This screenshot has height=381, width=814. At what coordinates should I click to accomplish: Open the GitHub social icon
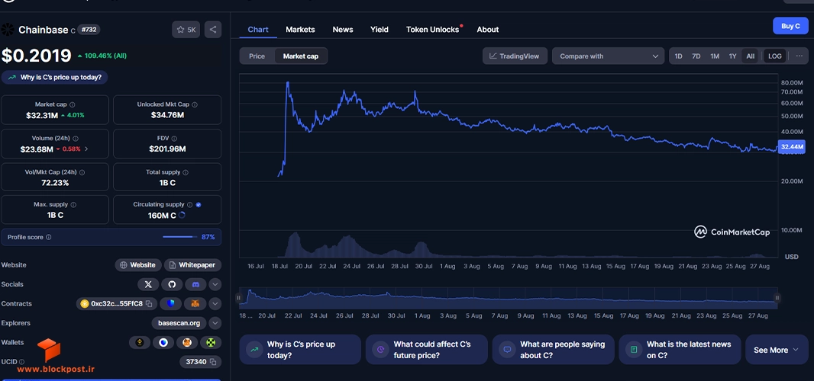point(172,284)
